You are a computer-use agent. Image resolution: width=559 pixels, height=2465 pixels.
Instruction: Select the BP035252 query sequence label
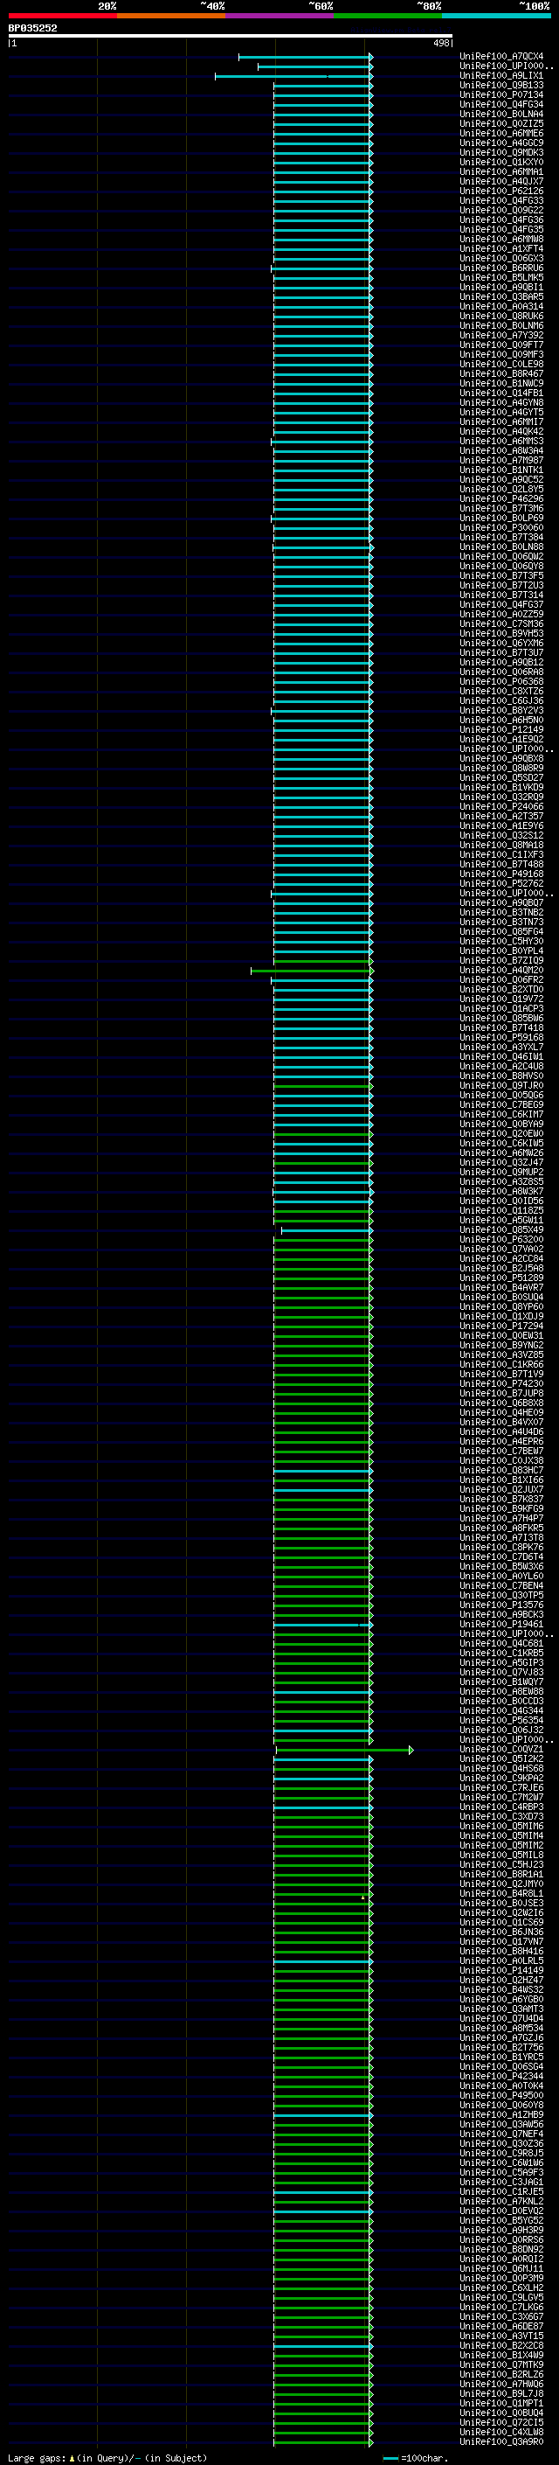tap(32, 29)
